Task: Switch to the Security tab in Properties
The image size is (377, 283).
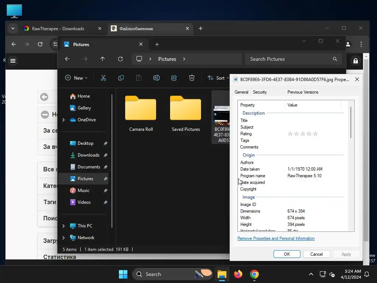Action: pyautogui.click(x=260, y=92)
